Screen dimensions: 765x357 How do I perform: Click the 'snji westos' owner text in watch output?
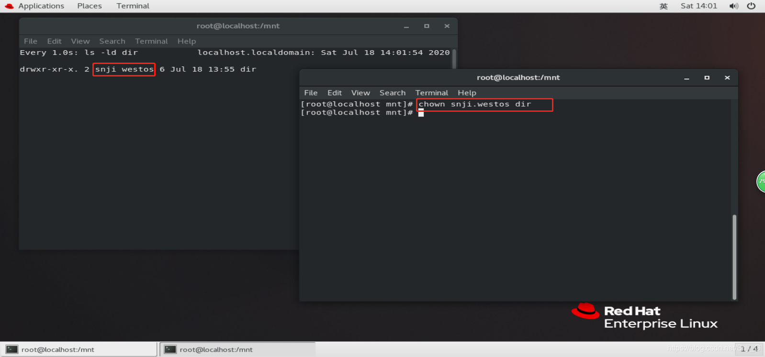click(124, 69)
